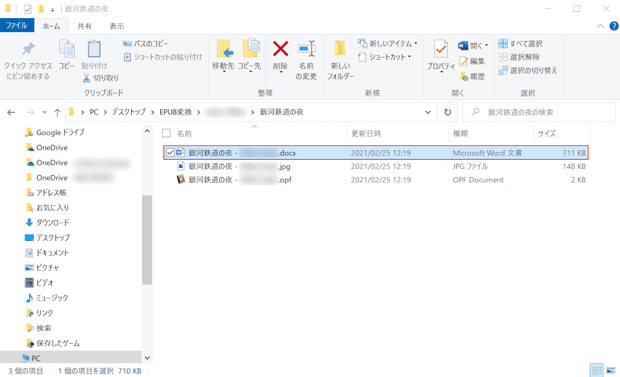Switch to large thumbnails view icon
This screenshot has width=620, height=377.
(611, 370)
